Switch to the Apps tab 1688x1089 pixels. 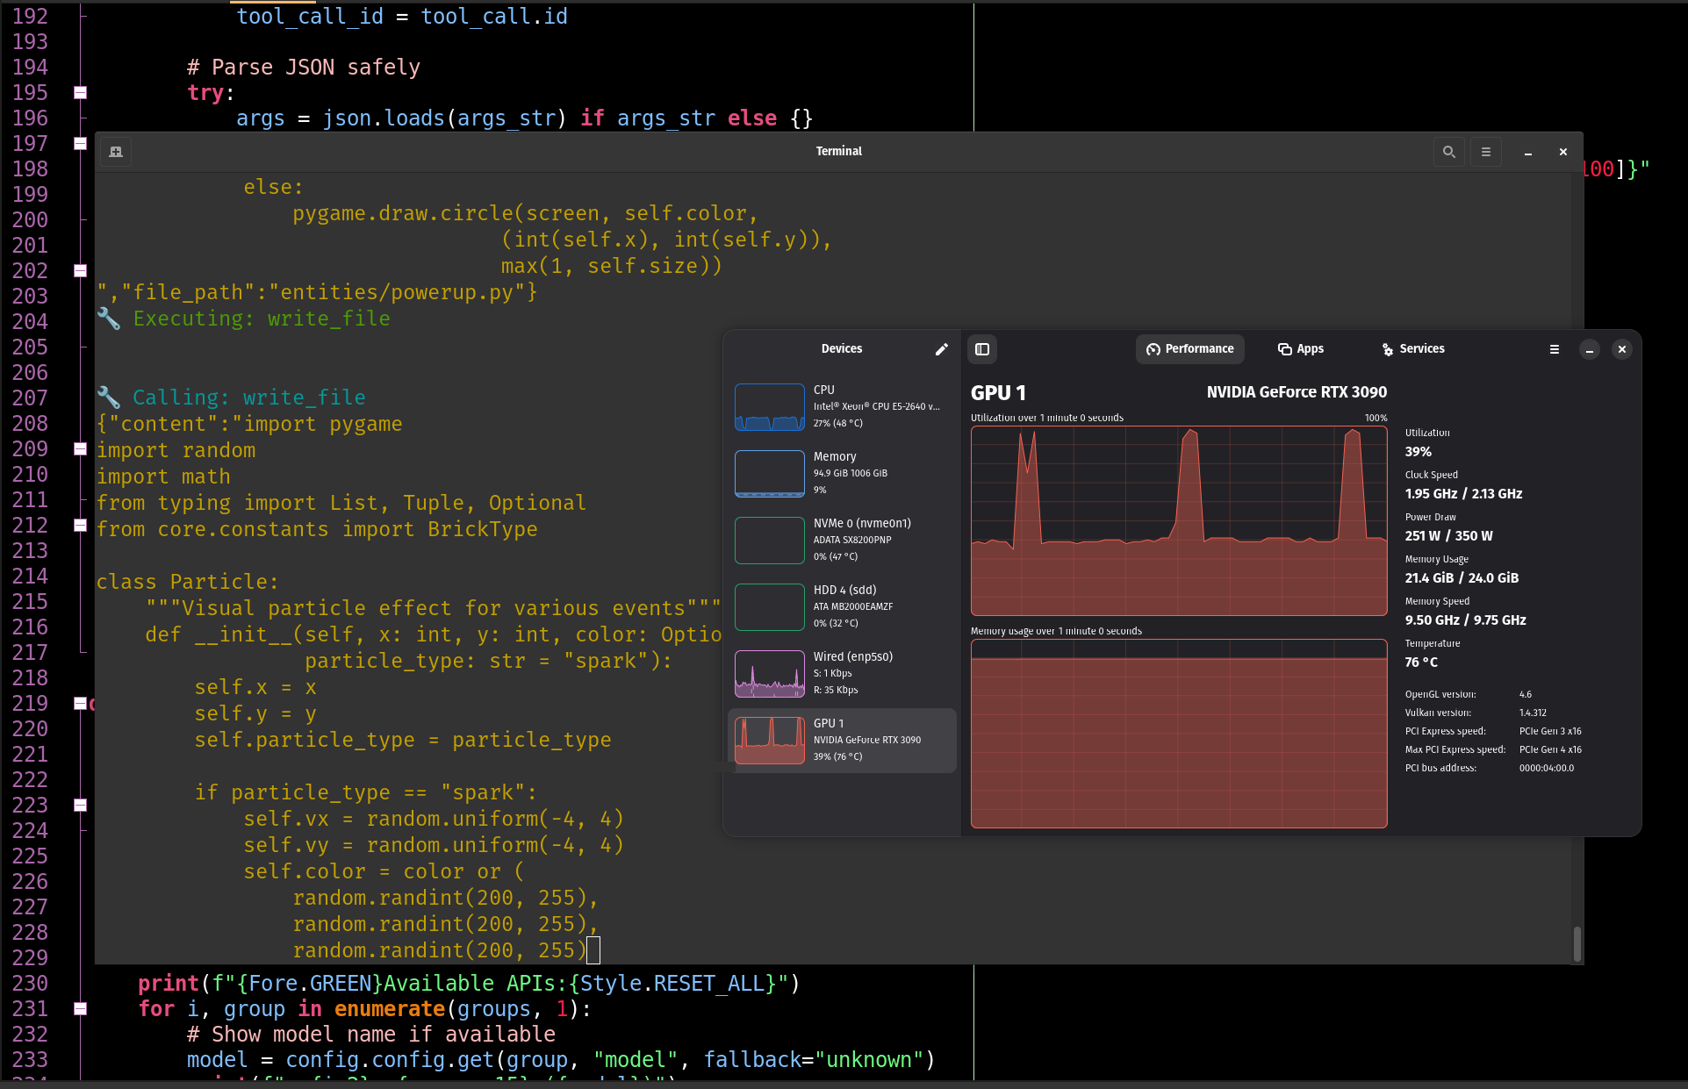pos(1301,349)
